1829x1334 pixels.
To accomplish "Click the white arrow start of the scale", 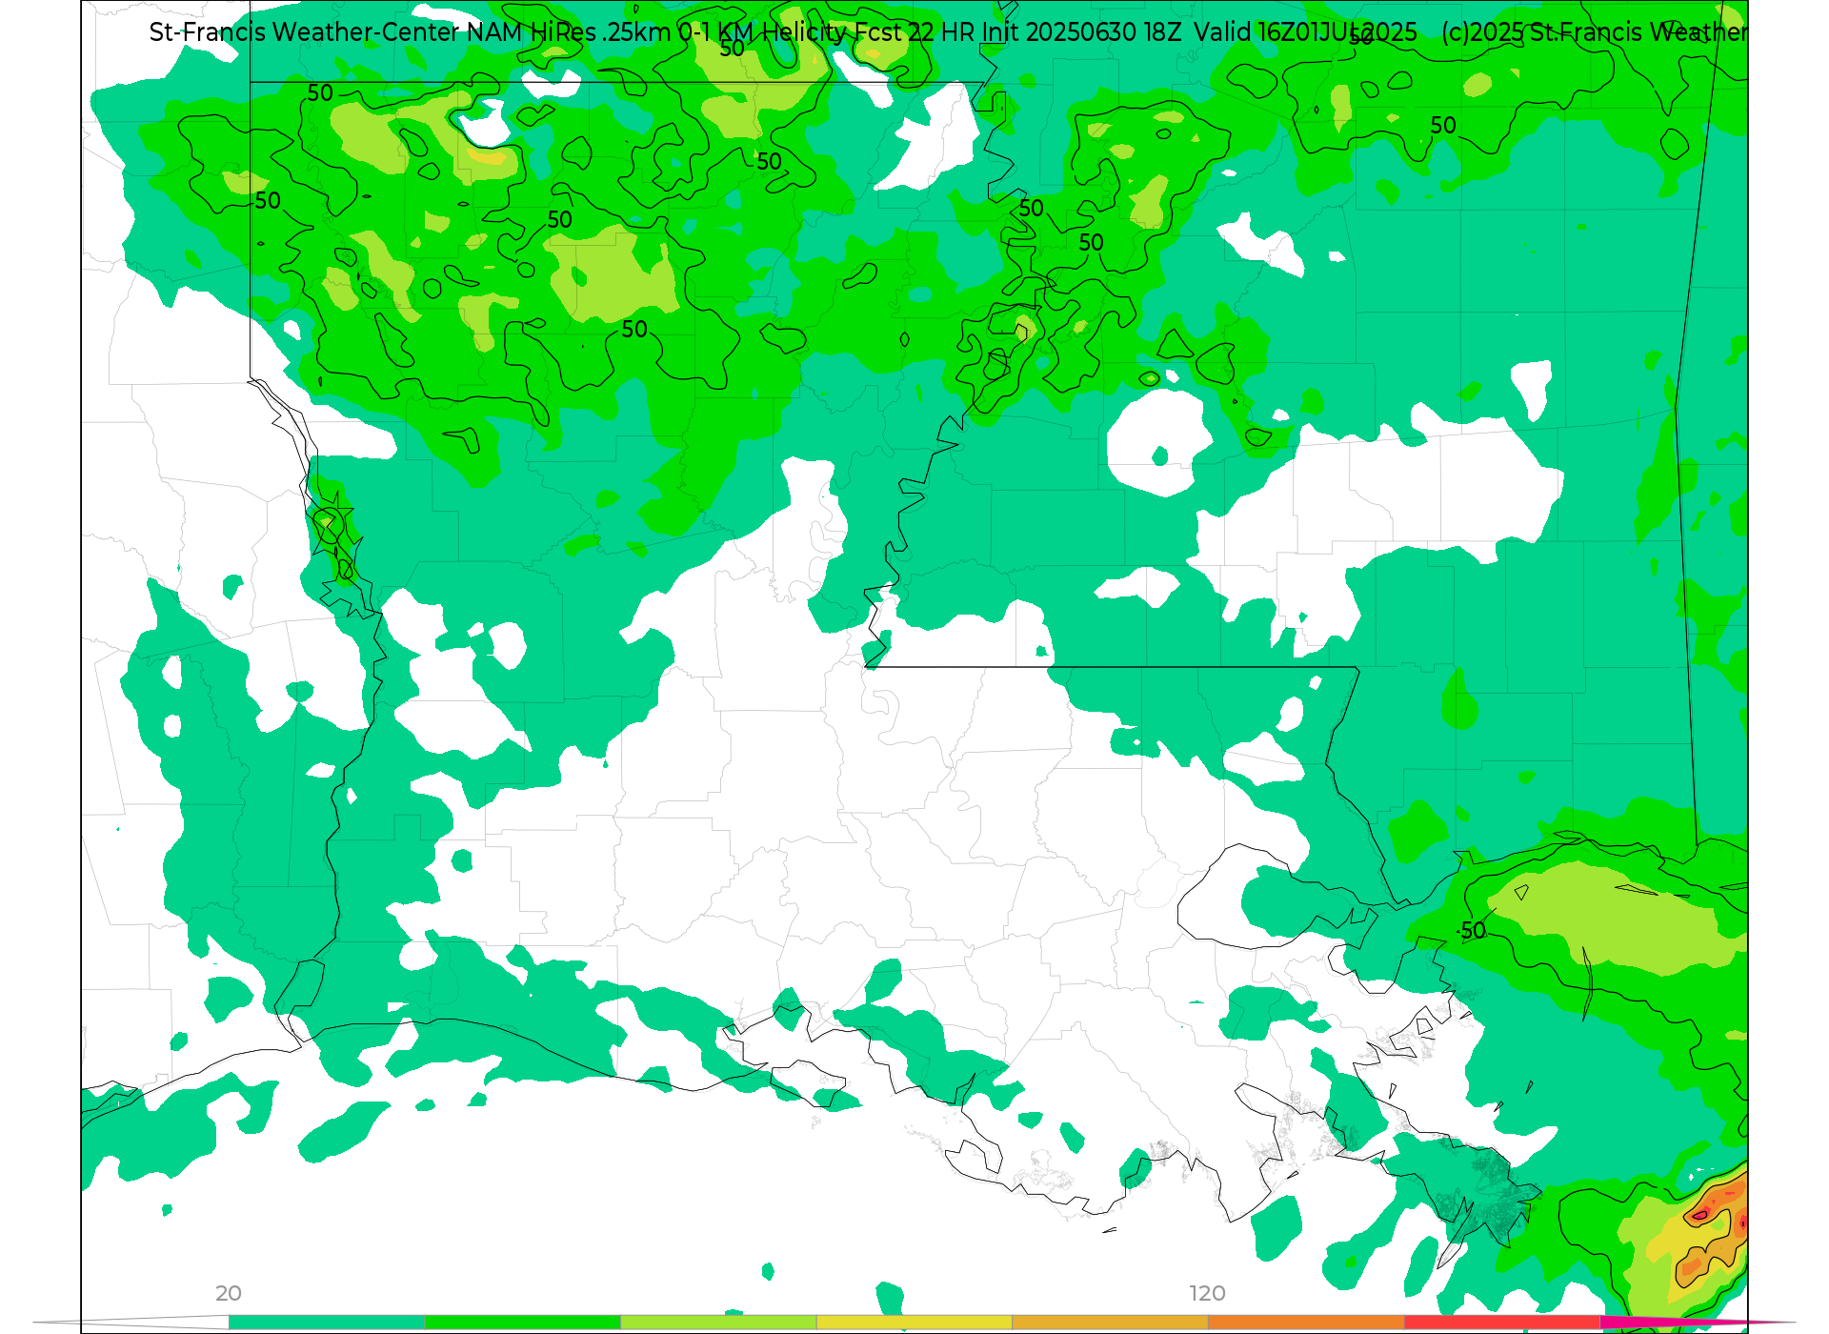I will pos(131,1323).
